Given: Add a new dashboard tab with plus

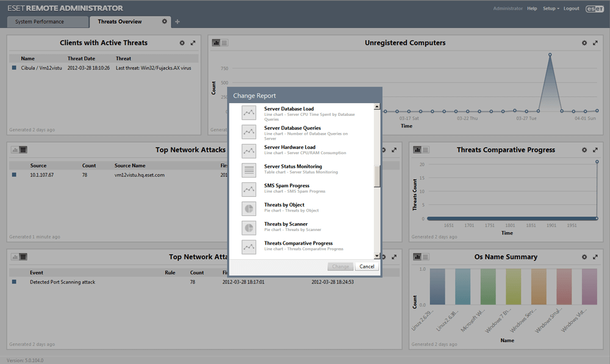Looking at the screenshot, I should 178,22.
